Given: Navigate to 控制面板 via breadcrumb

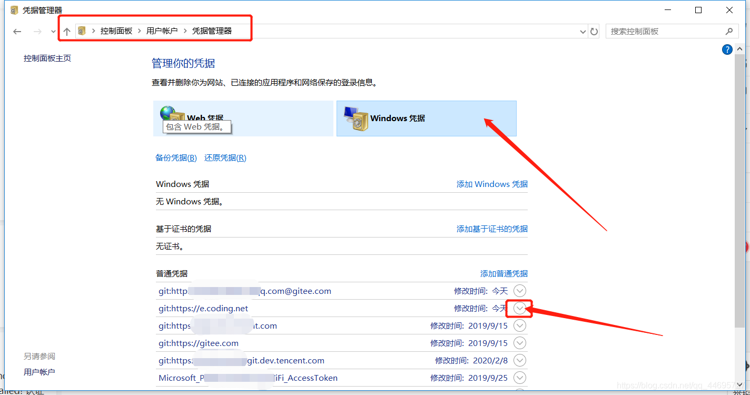Looking at the screenshot, I should point(116,31).
